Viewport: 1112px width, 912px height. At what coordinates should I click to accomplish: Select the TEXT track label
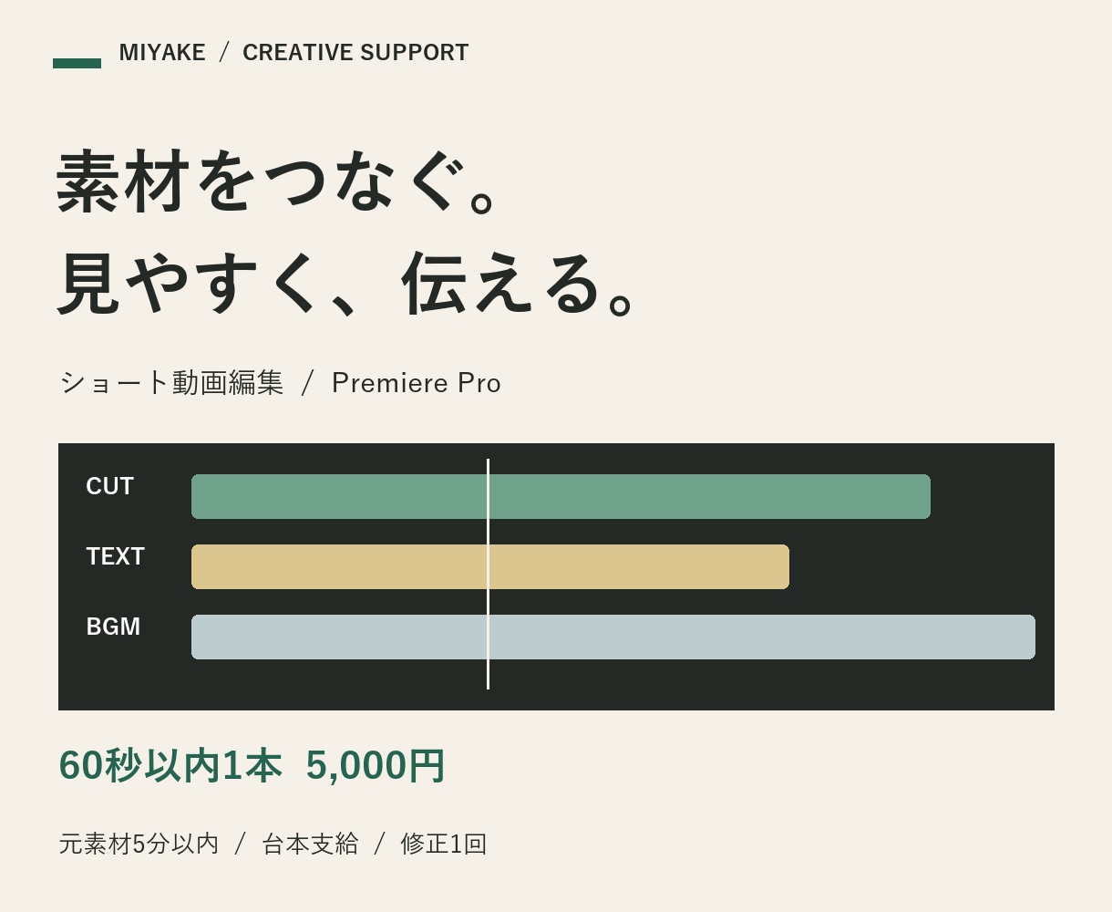click(116, 556)
